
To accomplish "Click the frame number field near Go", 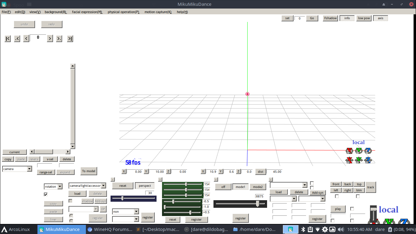I will pyautogui.click(x=300, y=18).
